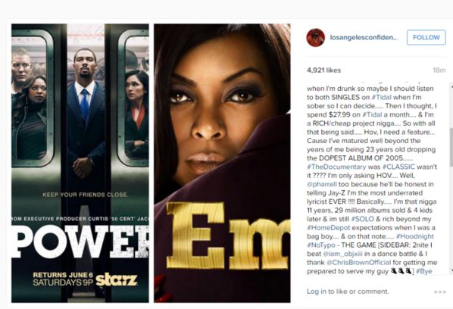This screenshot has width=453, height=309.
Task: Visit the @iam_objxiii profile mention
Action: (x=342, y=254)
